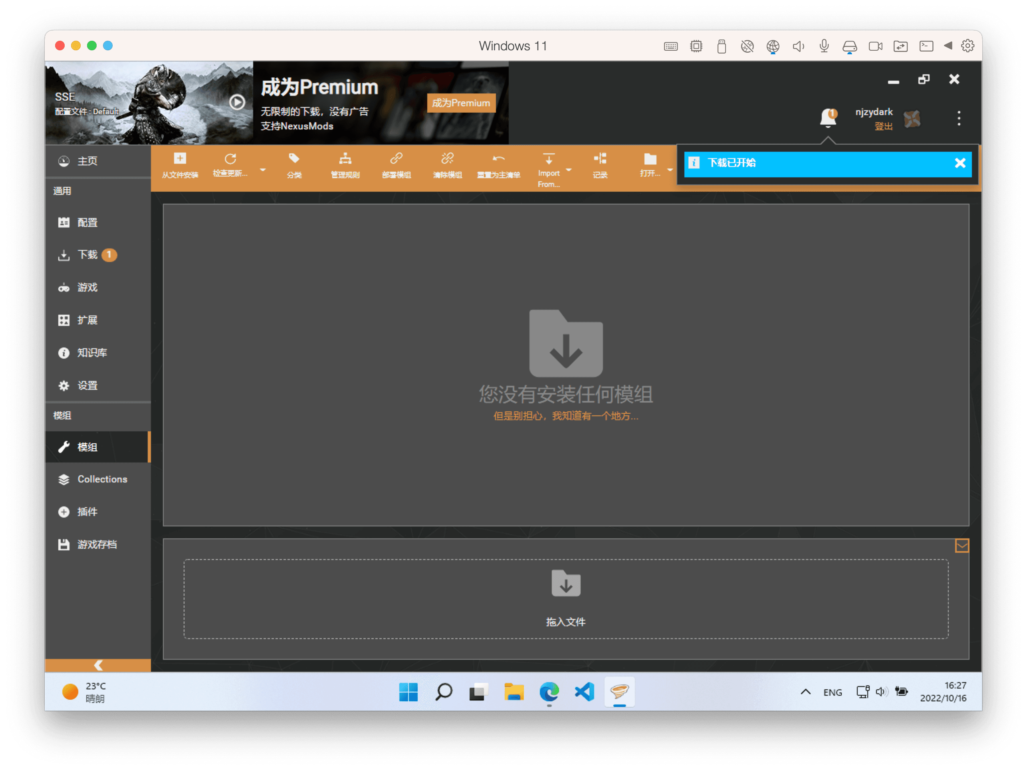Open File Explorer from taskbar
Viewport: 1027px width, 770px height.
(x=514, y=692)
